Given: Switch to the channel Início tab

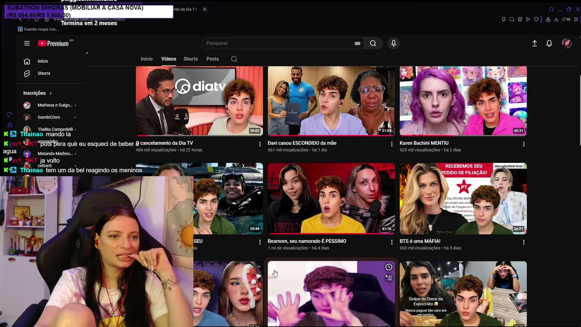Looking at the screenshot, I should (x=147, y=59).
